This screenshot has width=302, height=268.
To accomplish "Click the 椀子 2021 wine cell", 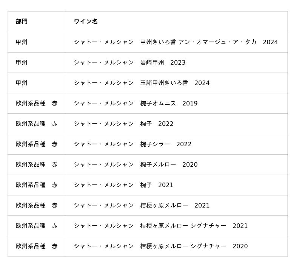I will coord(123,185).
